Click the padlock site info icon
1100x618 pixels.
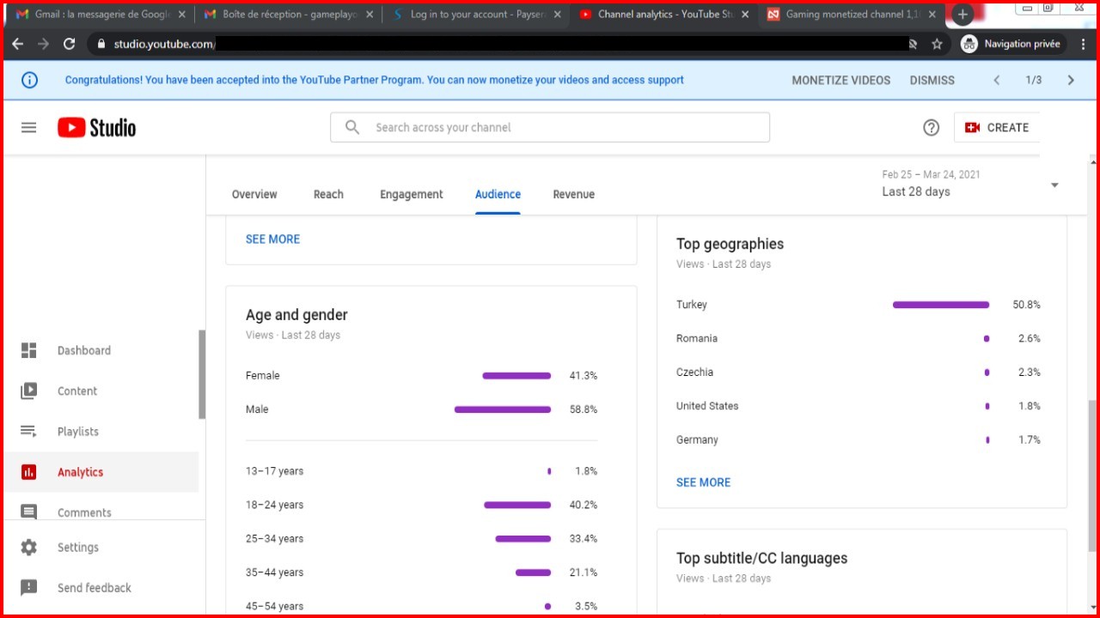[x=101, y=44]
